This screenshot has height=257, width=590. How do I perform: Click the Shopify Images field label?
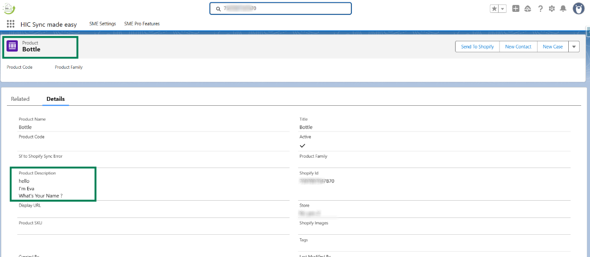pos(314,223)
